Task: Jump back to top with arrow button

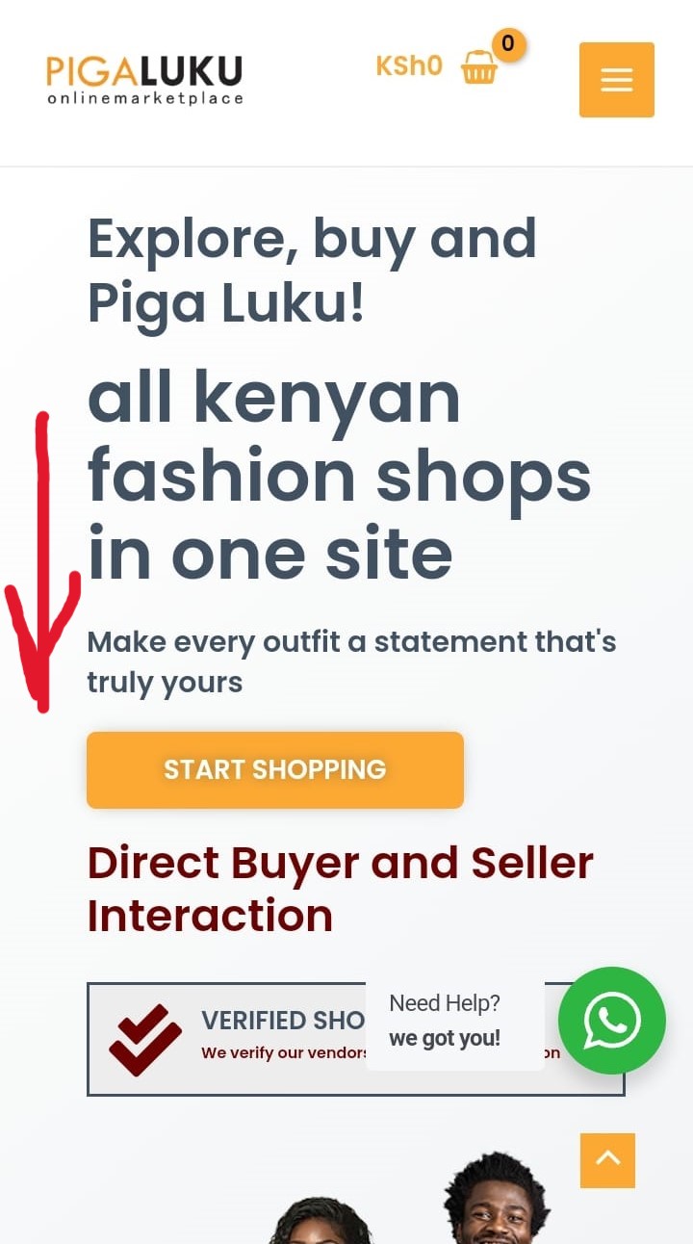Action: [x=607, y=1160]
